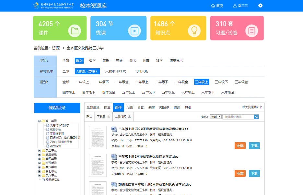Expand the 第二单元 tree node

tap(39, 150)
